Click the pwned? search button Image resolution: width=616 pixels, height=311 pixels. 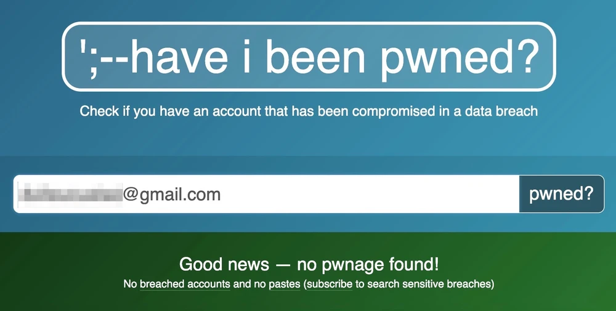point(561,194)
